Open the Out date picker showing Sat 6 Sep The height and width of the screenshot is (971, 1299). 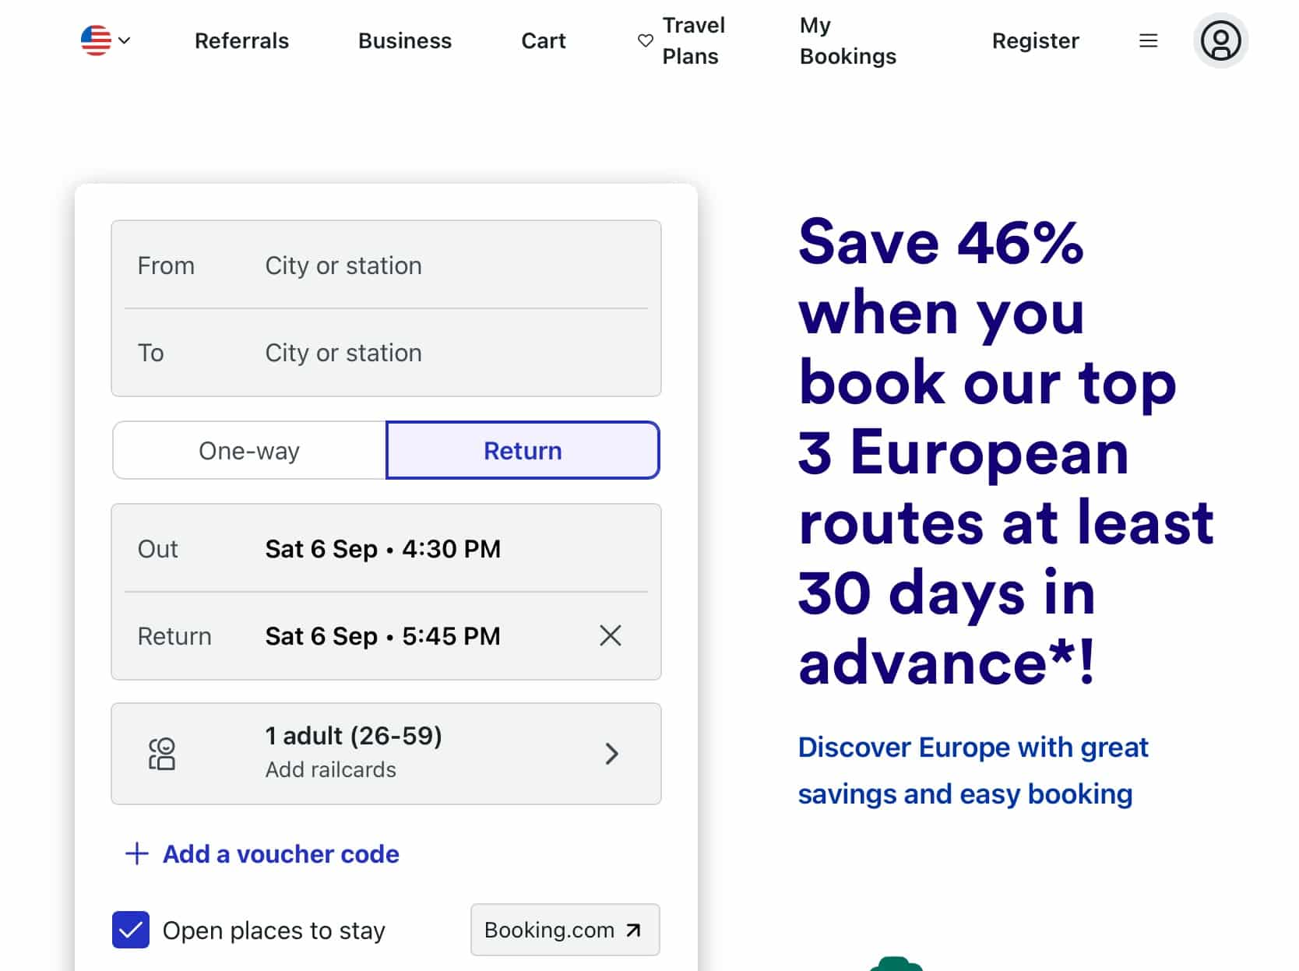click(382, 549)
